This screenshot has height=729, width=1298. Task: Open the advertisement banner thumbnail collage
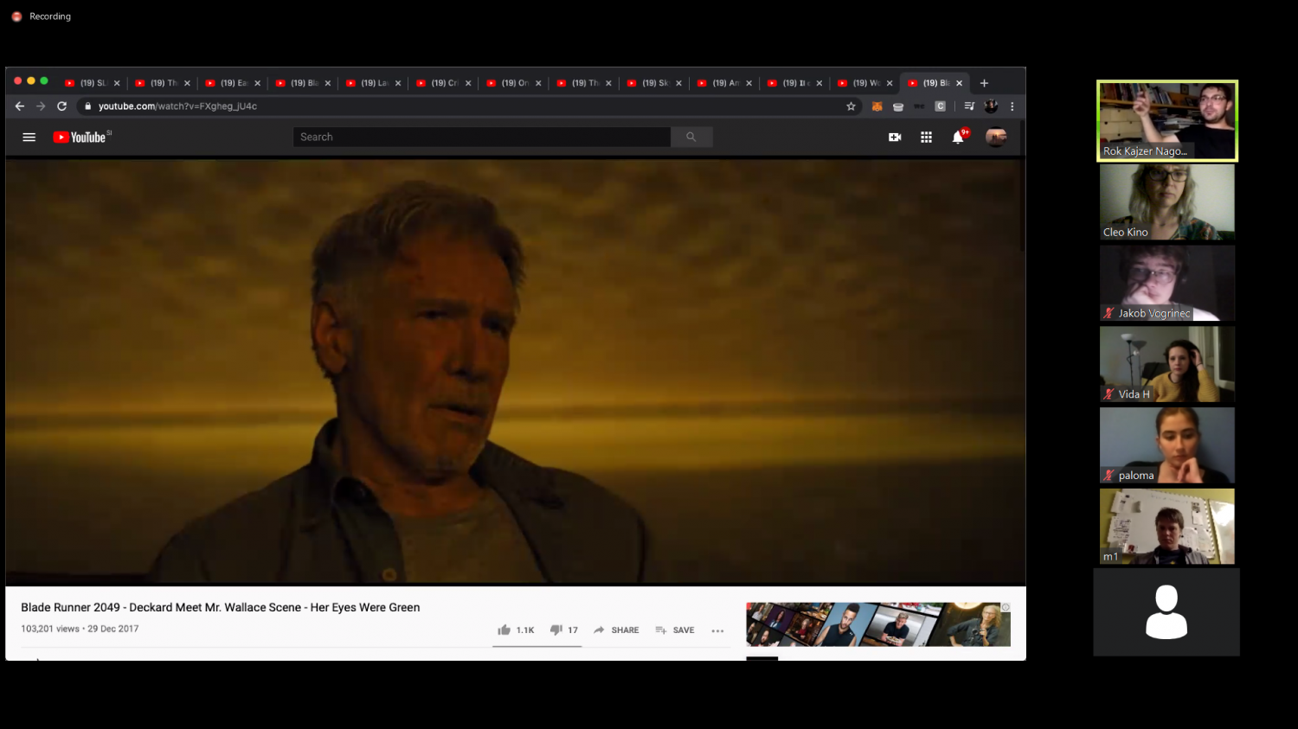[x=878, y=624]
